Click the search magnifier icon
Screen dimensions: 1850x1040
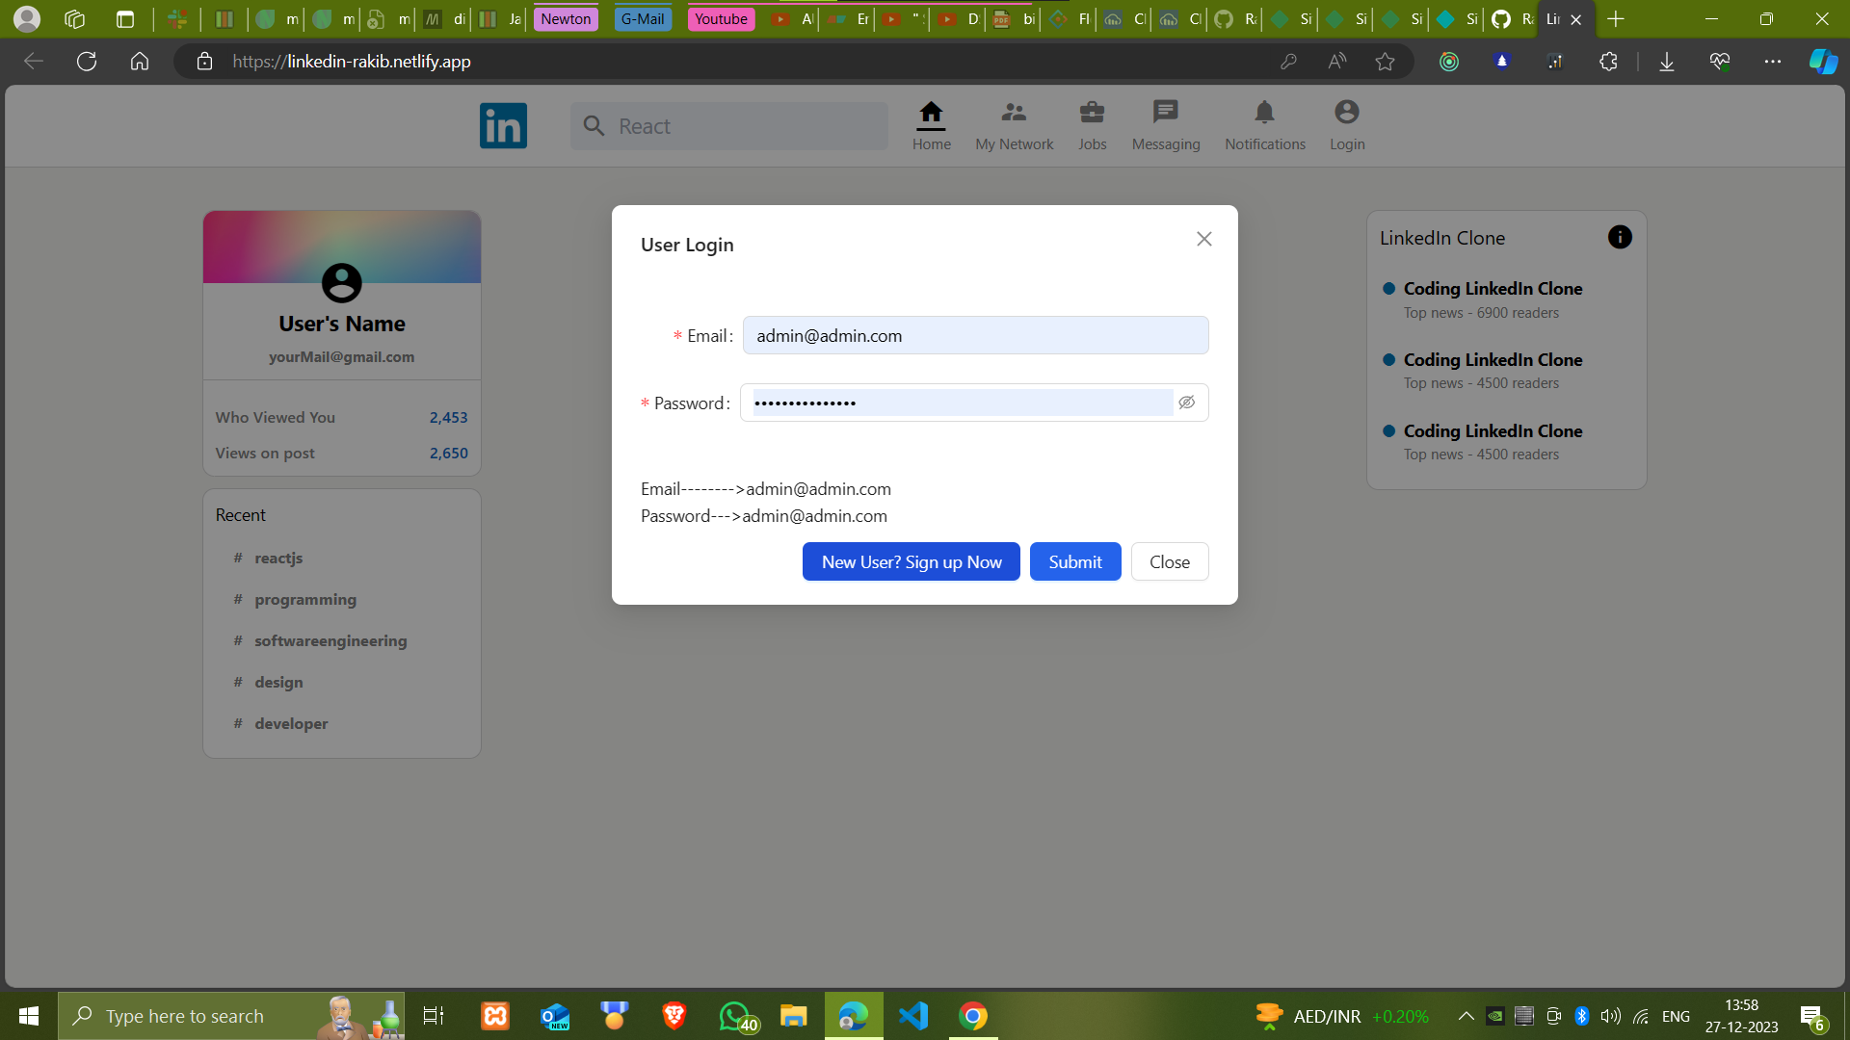594,126
